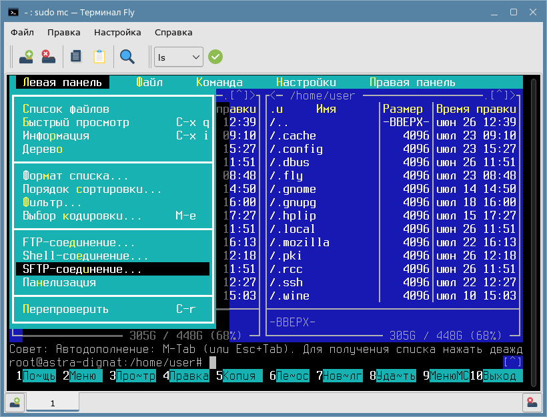Expand the ls command combo box
Viewport: 547px width, 417px height.
[195, 57]
